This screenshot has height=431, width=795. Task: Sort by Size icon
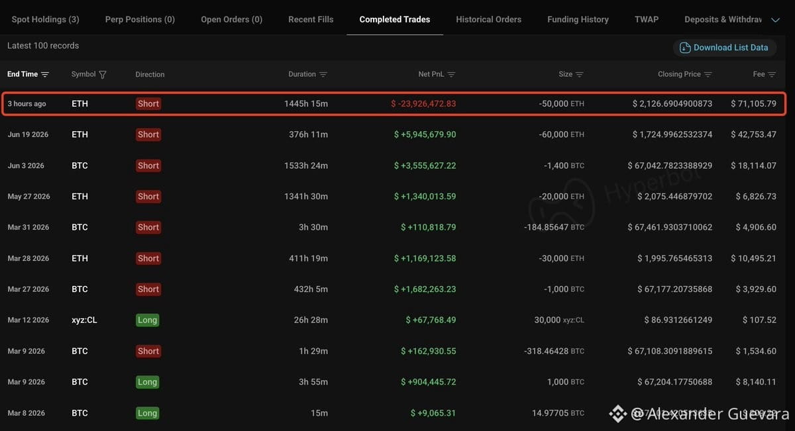click(x=580, y=75)
